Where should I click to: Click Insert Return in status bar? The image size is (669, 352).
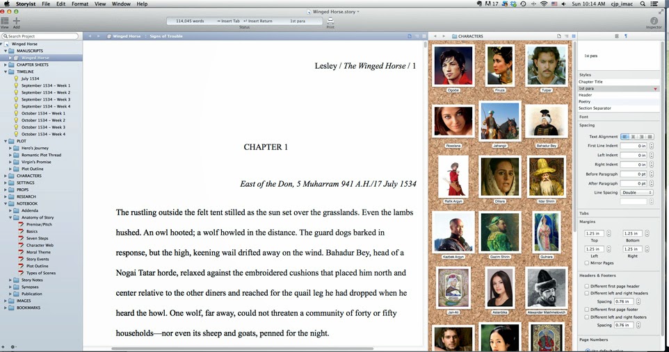click(258, 21)
